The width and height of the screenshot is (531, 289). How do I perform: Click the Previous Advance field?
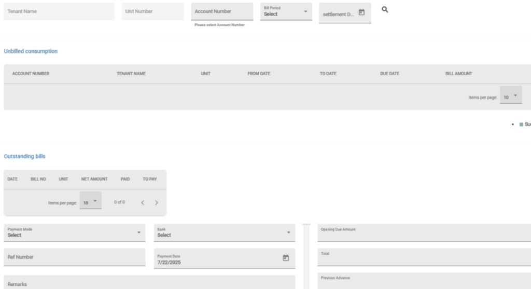click(x=424, y=281)
